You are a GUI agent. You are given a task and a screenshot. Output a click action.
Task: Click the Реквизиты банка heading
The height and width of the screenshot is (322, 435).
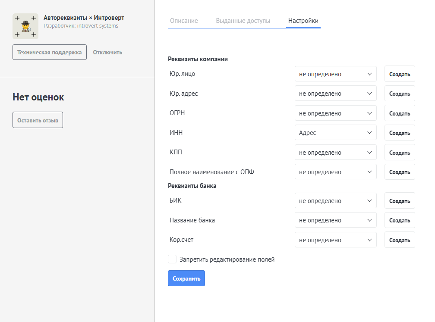click(192, 186)
